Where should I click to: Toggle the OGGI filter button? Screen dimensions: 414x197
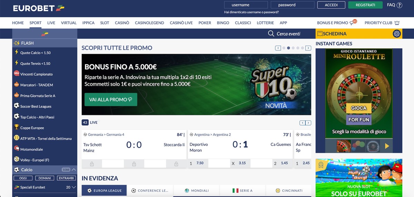(23, 178)
